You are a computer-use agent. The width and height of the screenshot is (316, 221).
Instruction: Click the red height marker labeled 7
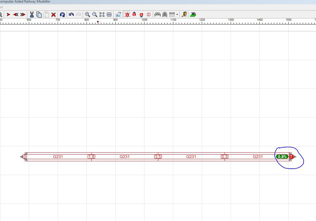291,157
